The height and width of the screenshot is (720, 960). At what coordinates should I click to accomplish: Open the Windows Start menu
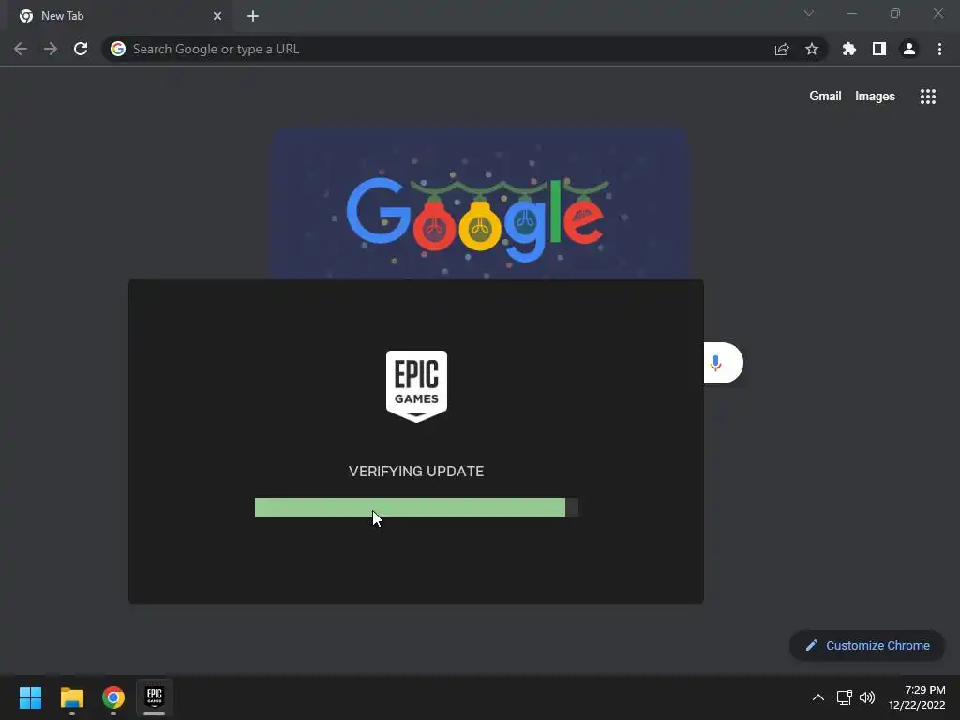[30, 697]
